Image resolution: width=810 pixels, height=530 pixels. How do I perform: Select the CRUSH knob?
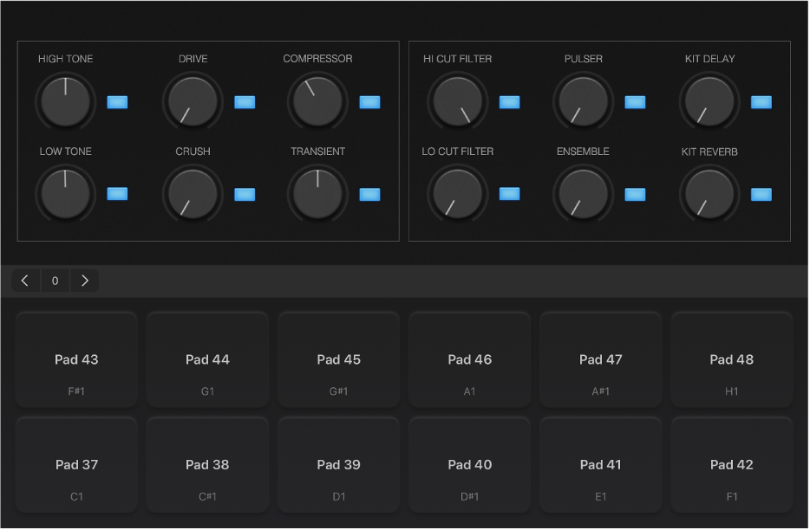(x=192, y=194)
